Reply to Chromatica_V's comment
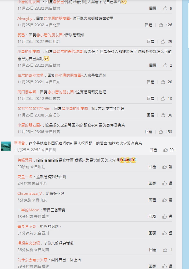189x269 pixels. click(x=152, y=200)
